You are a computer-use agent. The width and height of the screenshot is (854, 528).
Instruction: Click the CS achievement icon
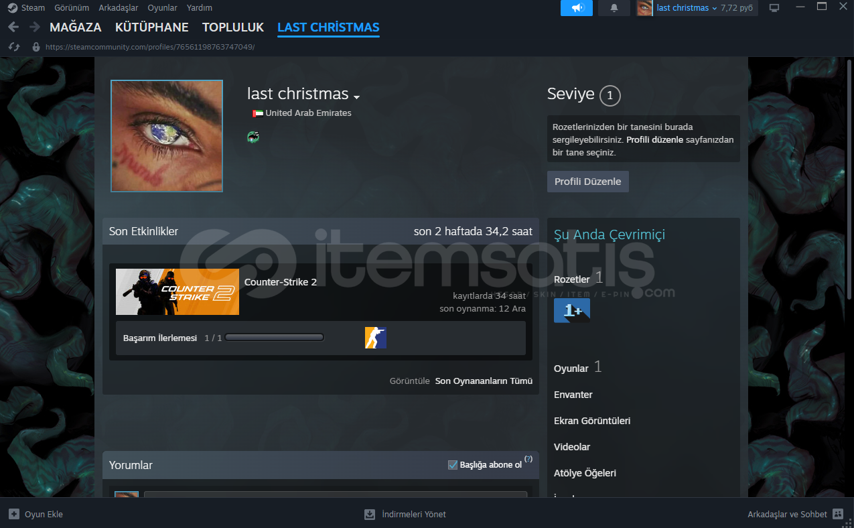pos(376,338)
